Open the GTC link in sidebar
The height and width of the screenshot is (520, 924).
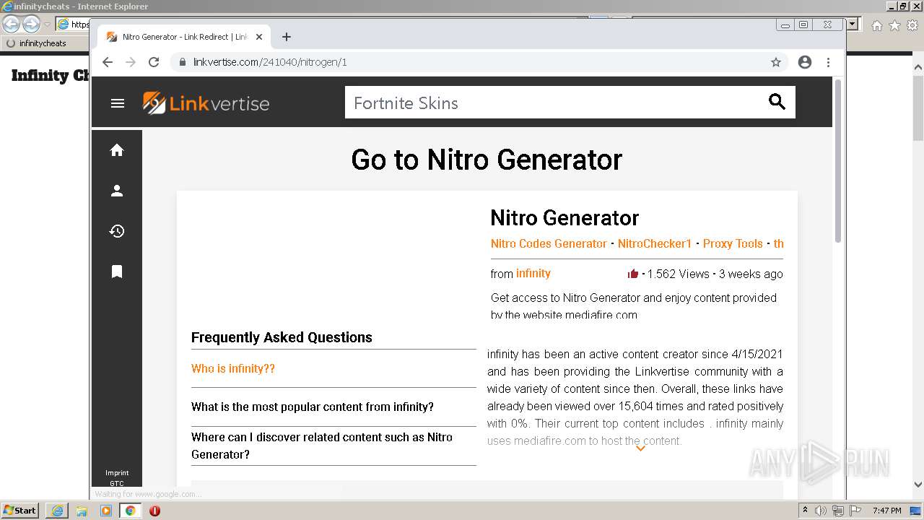pyautogui.click(x=117, y=483)
